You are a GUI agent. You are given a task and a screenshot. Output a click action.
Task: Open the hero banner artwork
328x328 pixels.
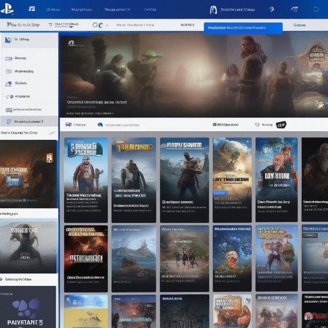194,75
